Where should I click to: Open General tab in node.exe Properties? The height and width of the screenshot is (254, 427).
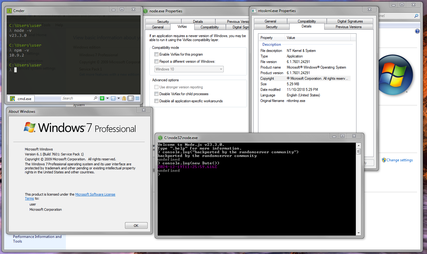coord(158,27)
